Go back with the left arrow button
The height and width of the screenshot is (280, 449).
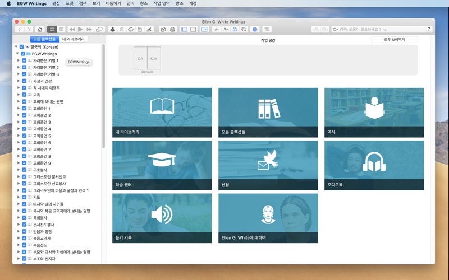(19, 30)
